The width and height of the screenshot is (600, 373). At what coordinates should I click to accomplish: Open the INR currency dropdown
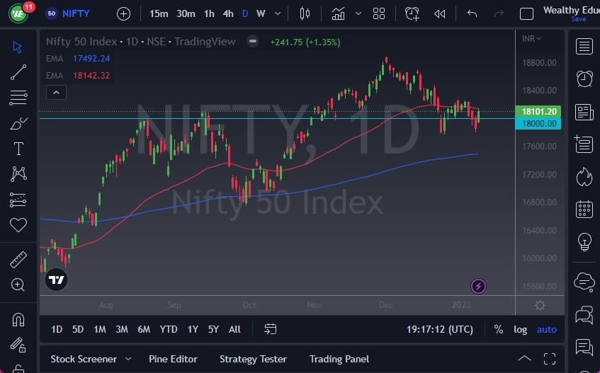[x=531, y=39]
